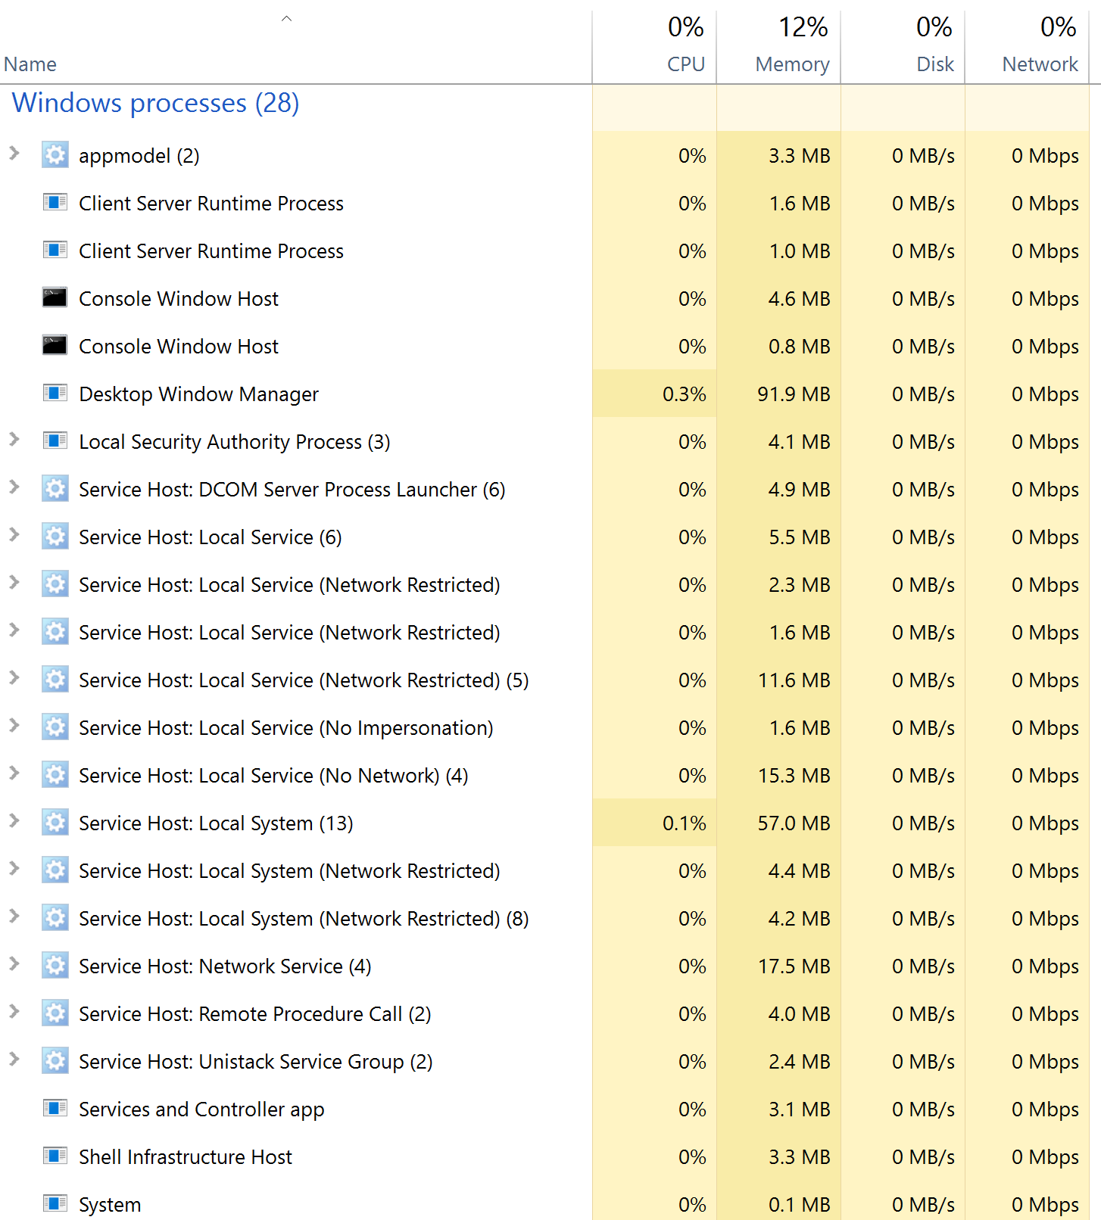Click gear icon for Local System (Network Restricted) (8)

pyautogui.click(x=55, y=918)
